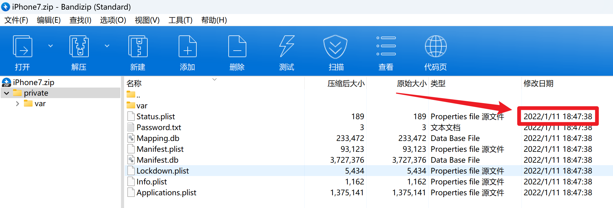Click the Add files (添加) toolbar icon

[x=187, y=46]
